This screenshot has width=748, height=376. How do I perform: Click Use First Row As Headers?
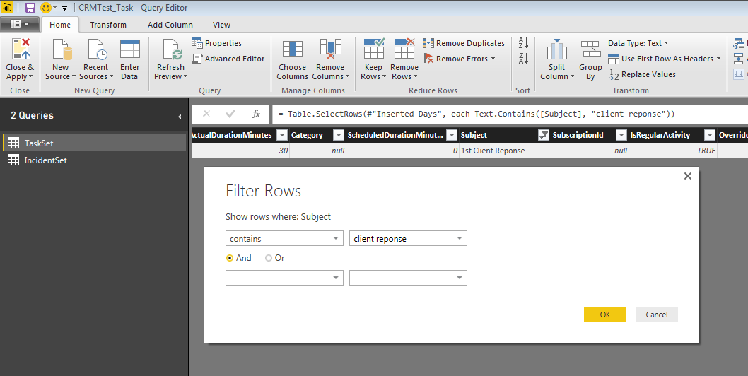tap(664, 59)
